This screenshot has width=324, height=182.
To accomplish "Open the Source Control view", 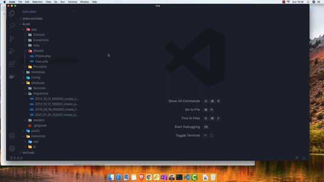I will (x=12, y=38).
